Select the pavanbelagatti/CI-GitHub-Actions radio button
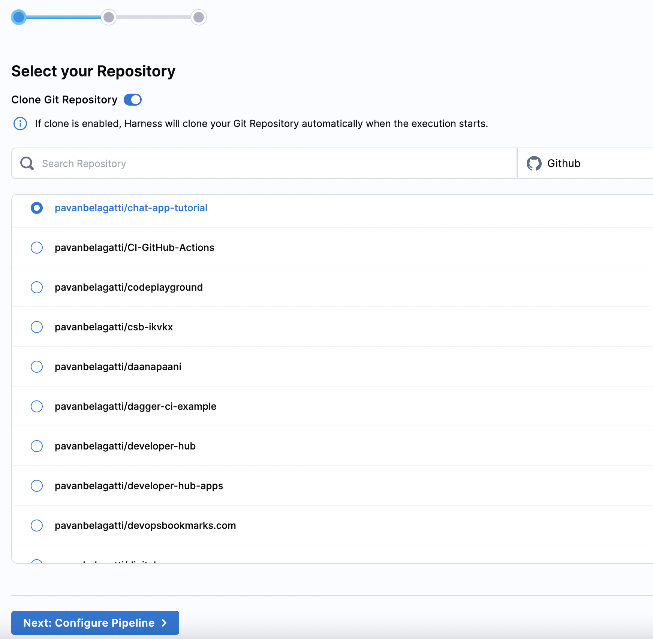This screenshot has height=639, width=653. 37,248
